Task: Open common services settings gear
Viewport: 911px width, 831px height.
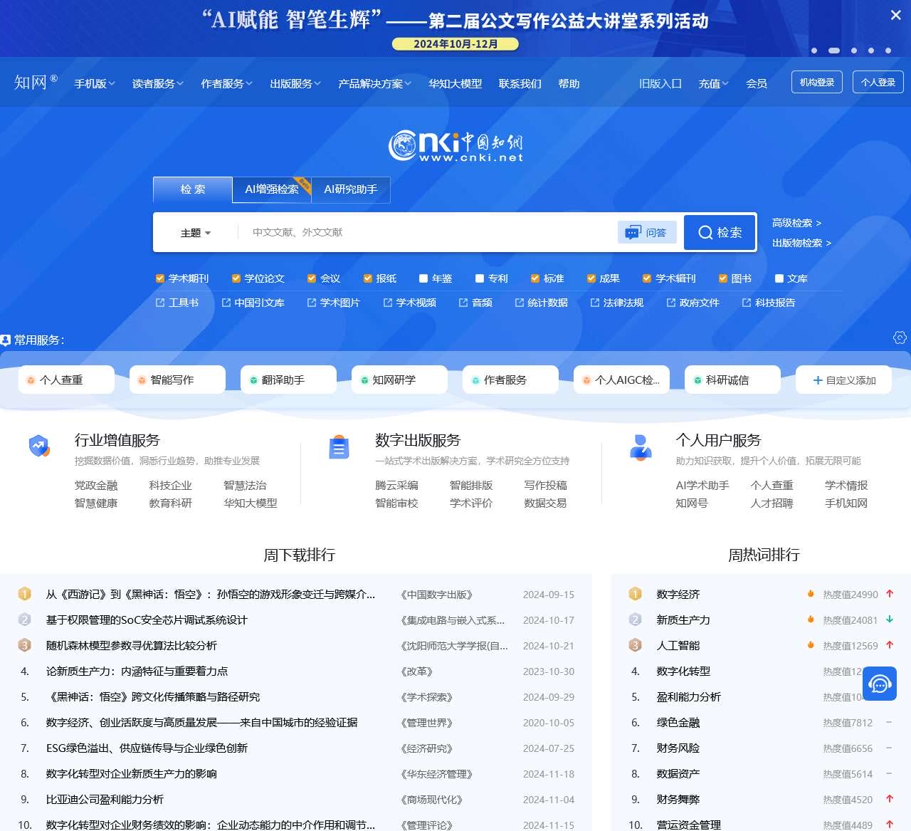Action: (900, 338)
